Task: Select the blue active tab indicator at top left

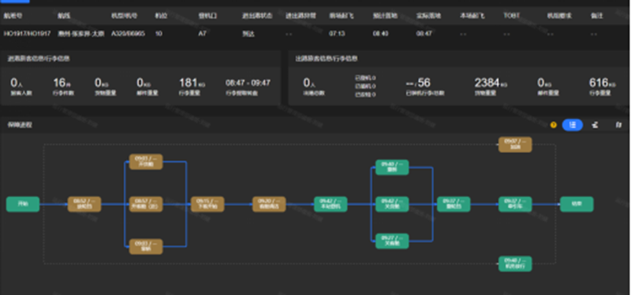Action: [x=14, y=2]
